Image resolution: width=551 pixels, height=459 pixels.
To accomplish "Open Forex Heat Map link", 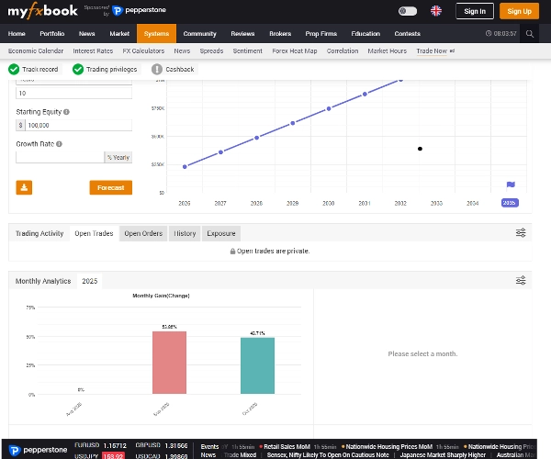I will (x=295, y=50).
